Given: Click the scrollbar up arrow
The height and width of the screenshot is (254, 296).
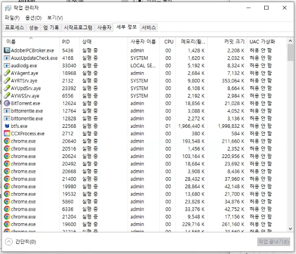Looking at the screenshot, I should (x=290, y=41).
